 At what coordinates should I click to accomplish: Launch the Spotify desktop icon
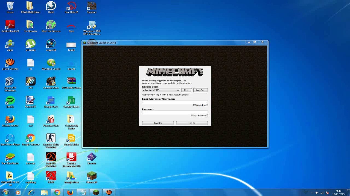click(10, 100)
